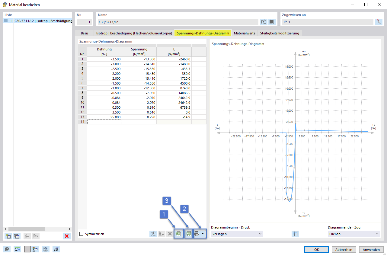Open the formula editor fx icon at the bottom
Viewport: 387px width, 256px height.
point(56,249)
